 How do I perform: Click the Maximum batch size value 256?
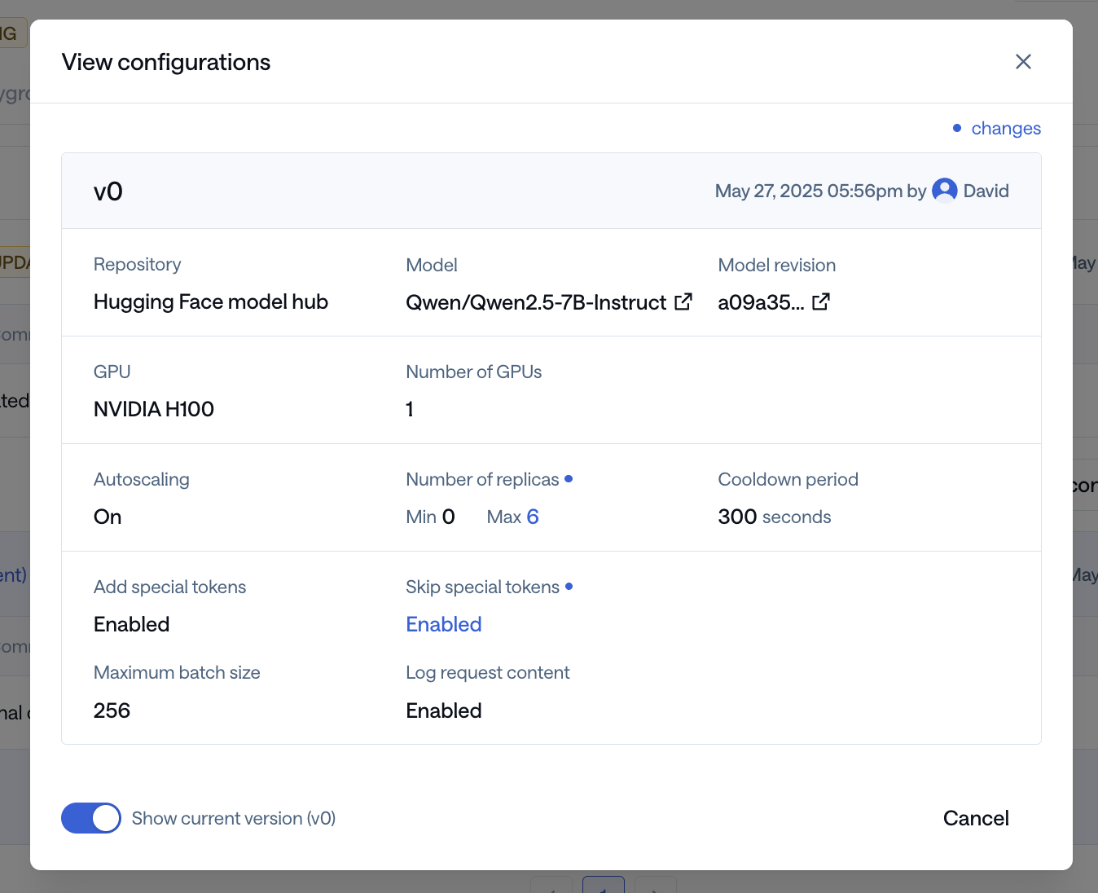(x=112, y=710)
